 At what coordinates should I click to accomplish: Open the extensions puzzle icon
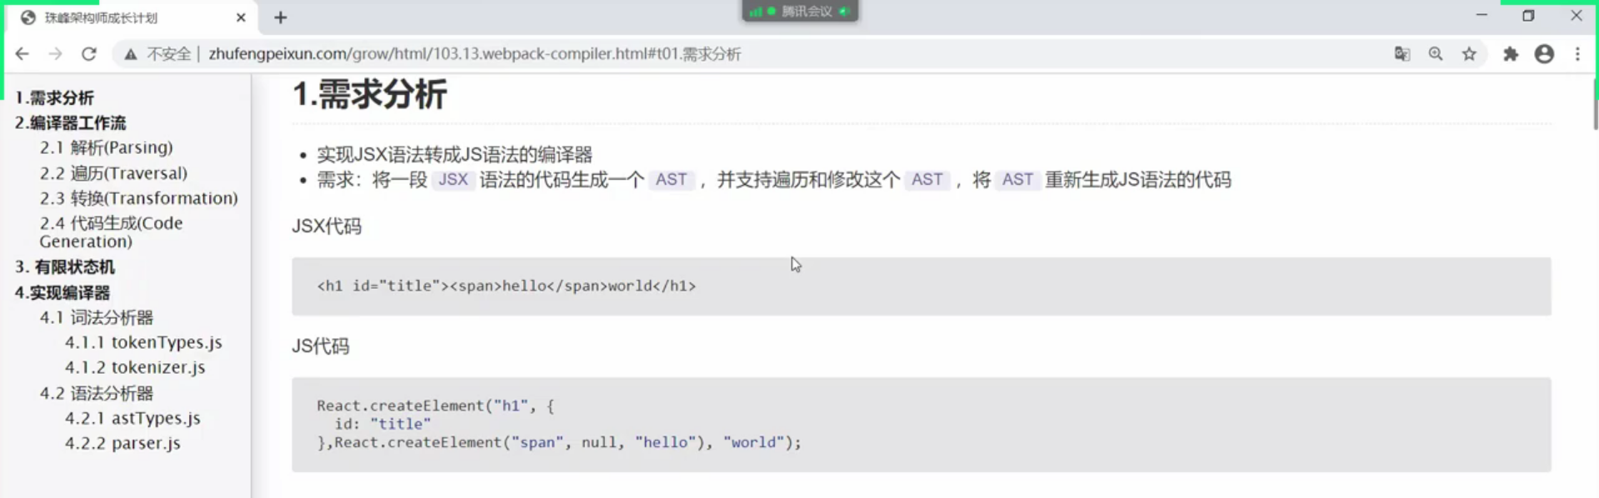click(x=1511, y=54)
